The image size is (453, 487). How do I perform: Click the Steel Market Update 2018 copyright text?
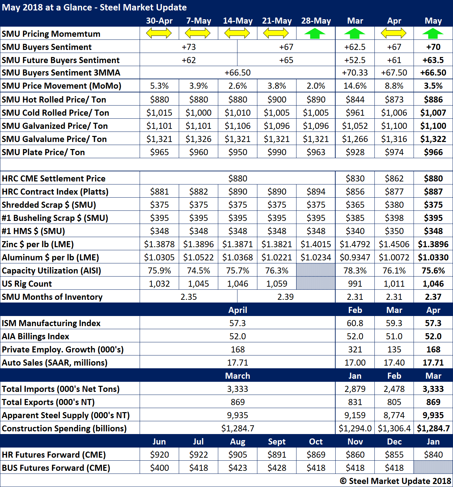[395, 481]
